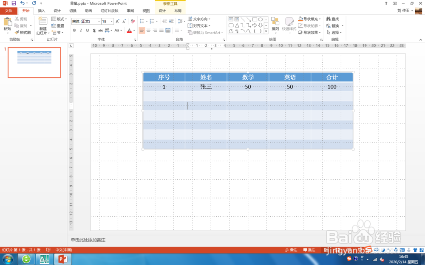Click the New Slide (新建幻灯片) icon
This screenshot has width=425, height=265.
[x=43, y=21]
